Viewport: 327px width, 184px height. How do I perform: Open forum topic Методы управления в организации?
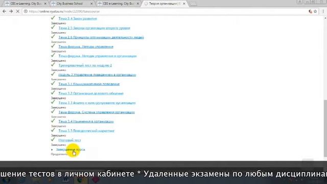pyautogui.click(x=98, y=56)
